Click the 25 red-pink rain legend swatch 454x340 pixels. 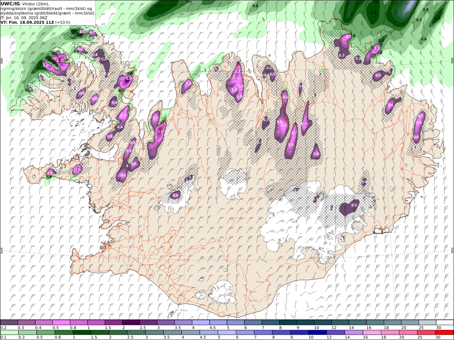426,332
